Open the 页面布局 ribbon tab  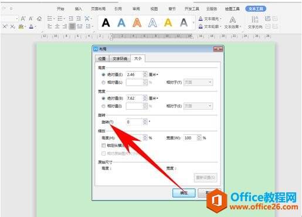point(98,9)
